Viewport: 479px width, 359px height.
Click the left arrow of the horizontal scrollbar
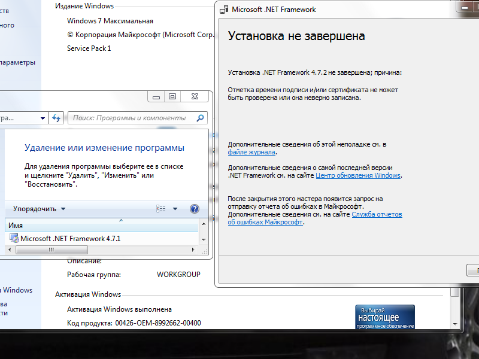click(x=10, y=250)
